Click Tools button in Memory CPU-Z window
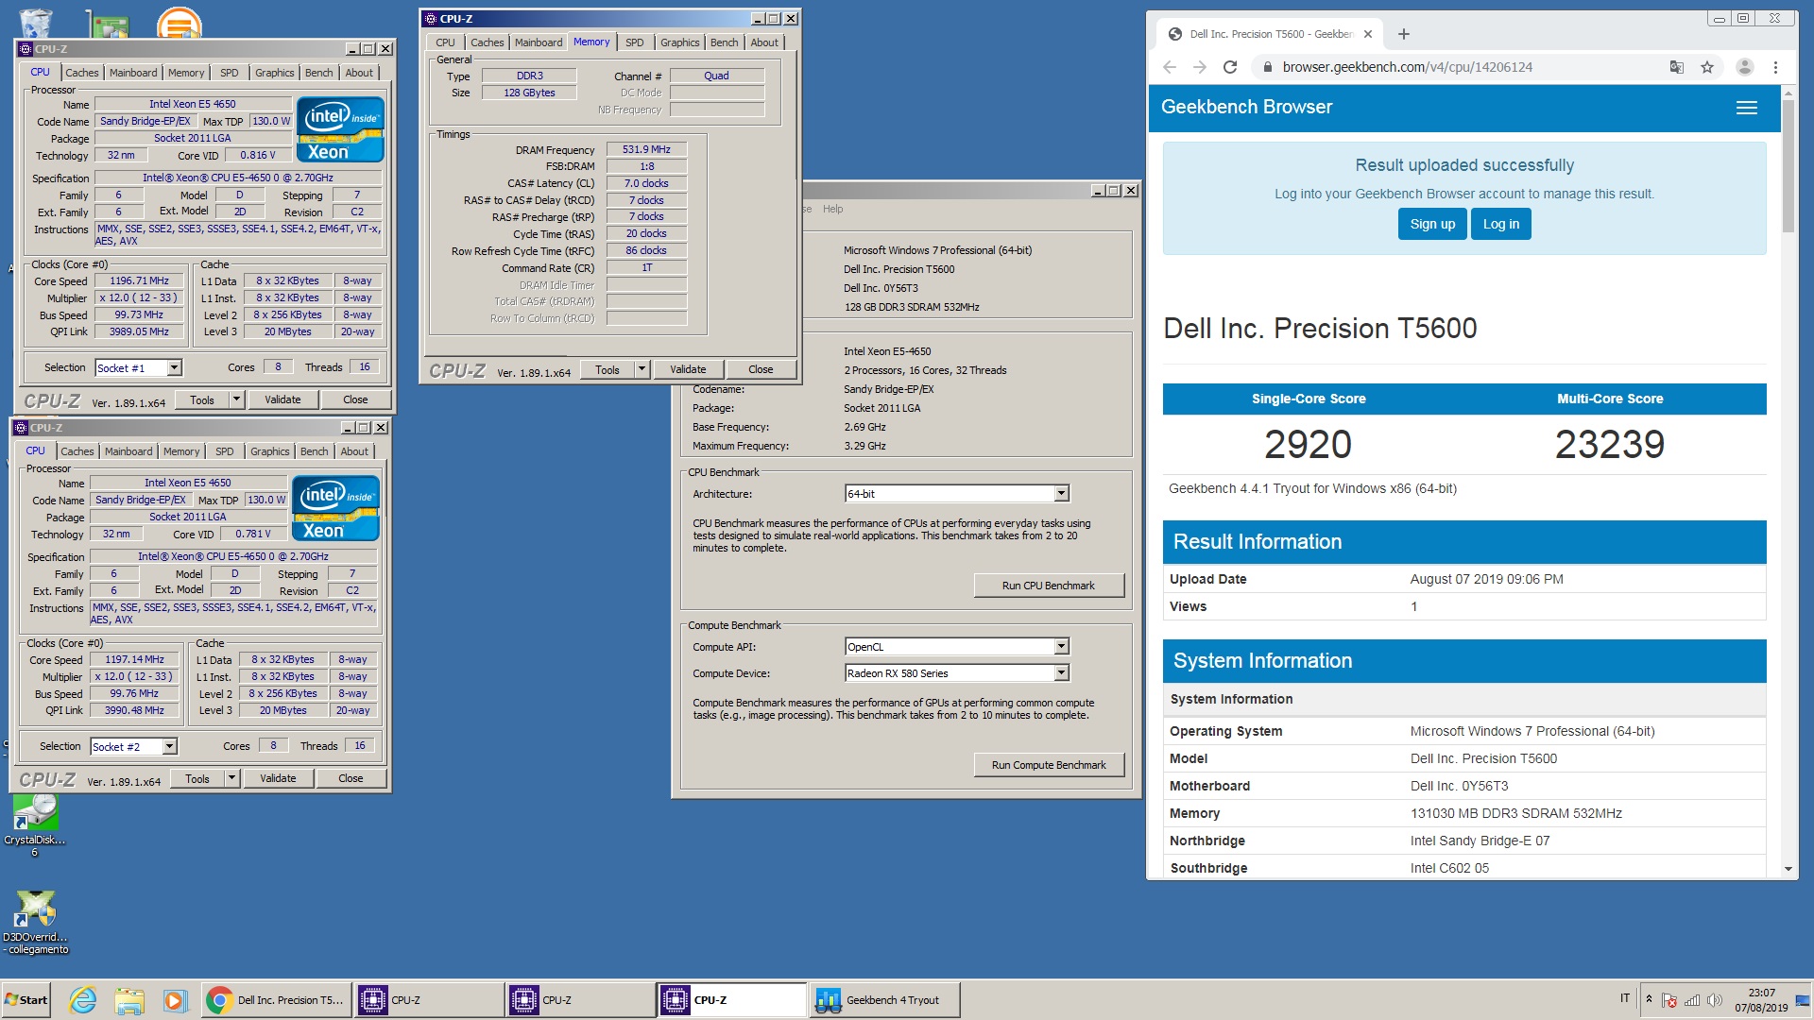 pos(608,369)
